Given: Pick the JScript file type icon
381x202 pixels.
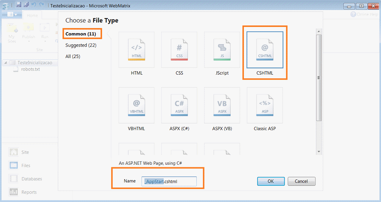Looking at the screenshot, I should [x=222, y=50].
